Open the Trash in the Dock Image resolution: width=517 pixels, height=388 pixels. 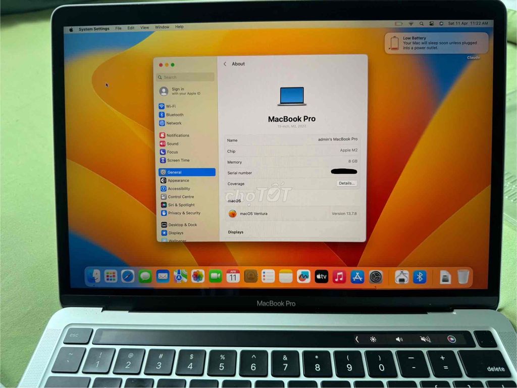point(463,277)
